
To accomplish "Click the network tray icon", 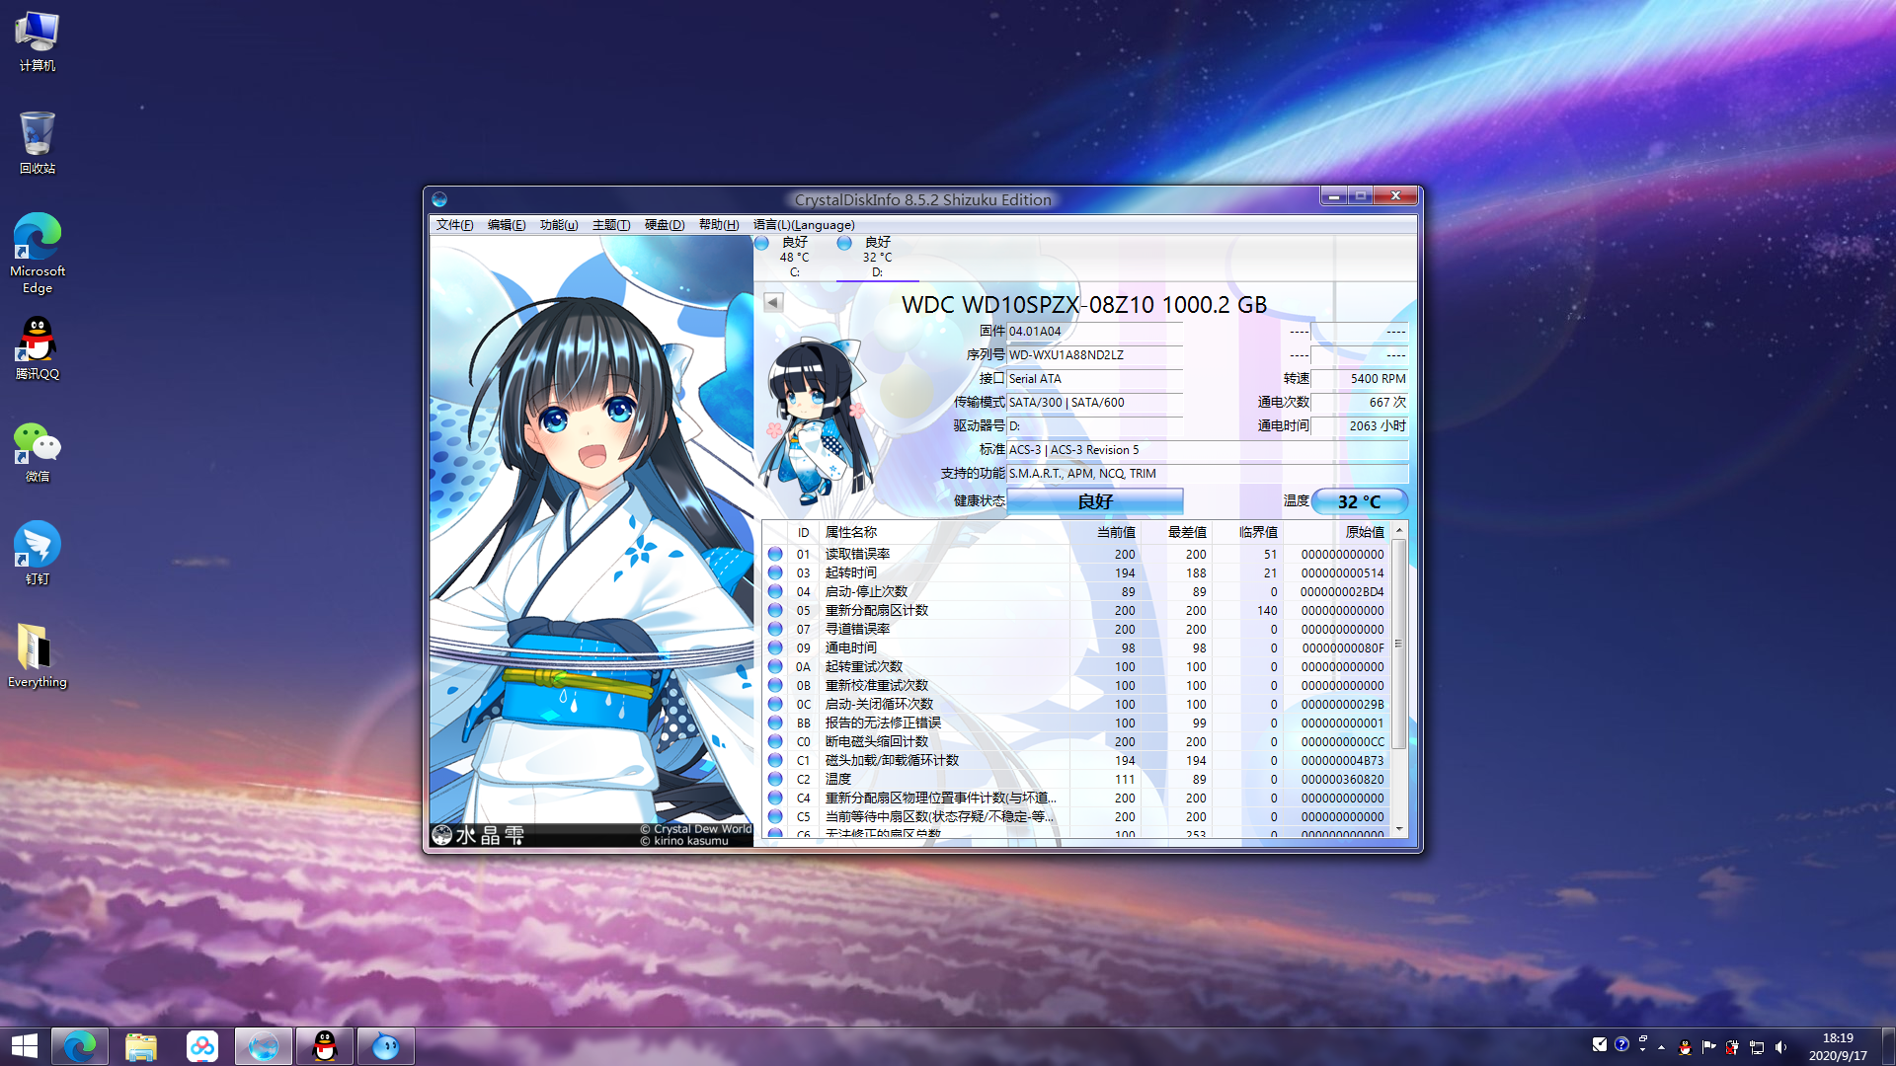I will point(1757,1046).
